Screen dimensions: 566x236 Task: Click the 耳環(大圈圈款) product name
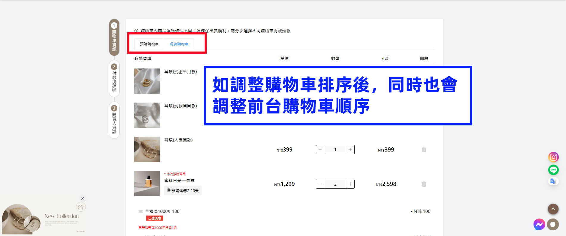[x=179, y=140]
